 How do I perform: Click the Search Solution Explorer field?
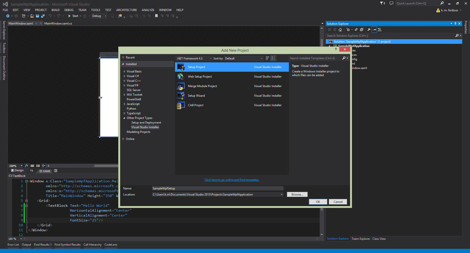391,36
